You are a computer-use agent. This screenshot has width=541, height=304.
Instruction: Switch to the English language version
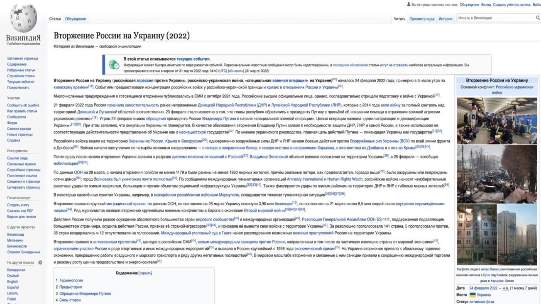tap(13, 281)
